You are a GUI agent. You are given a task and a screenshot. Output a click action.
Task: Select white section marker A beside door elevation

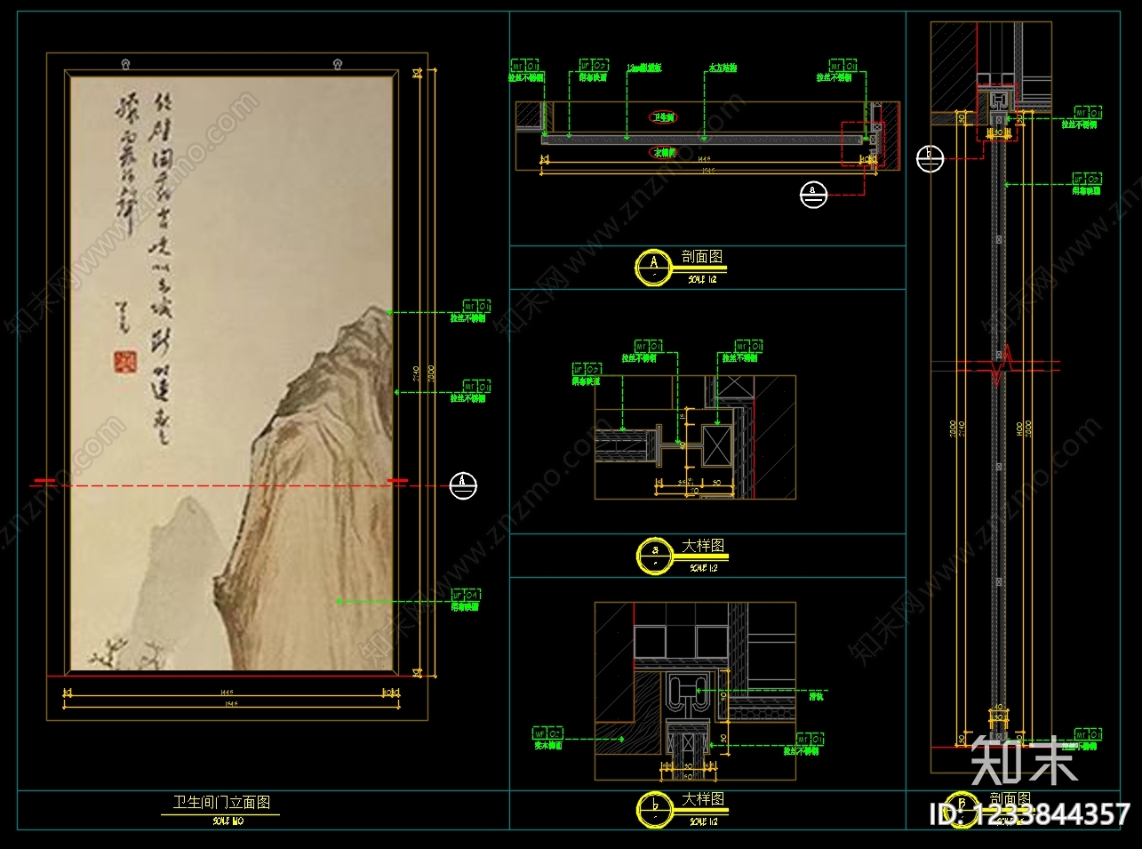click(x=463, y=485)
